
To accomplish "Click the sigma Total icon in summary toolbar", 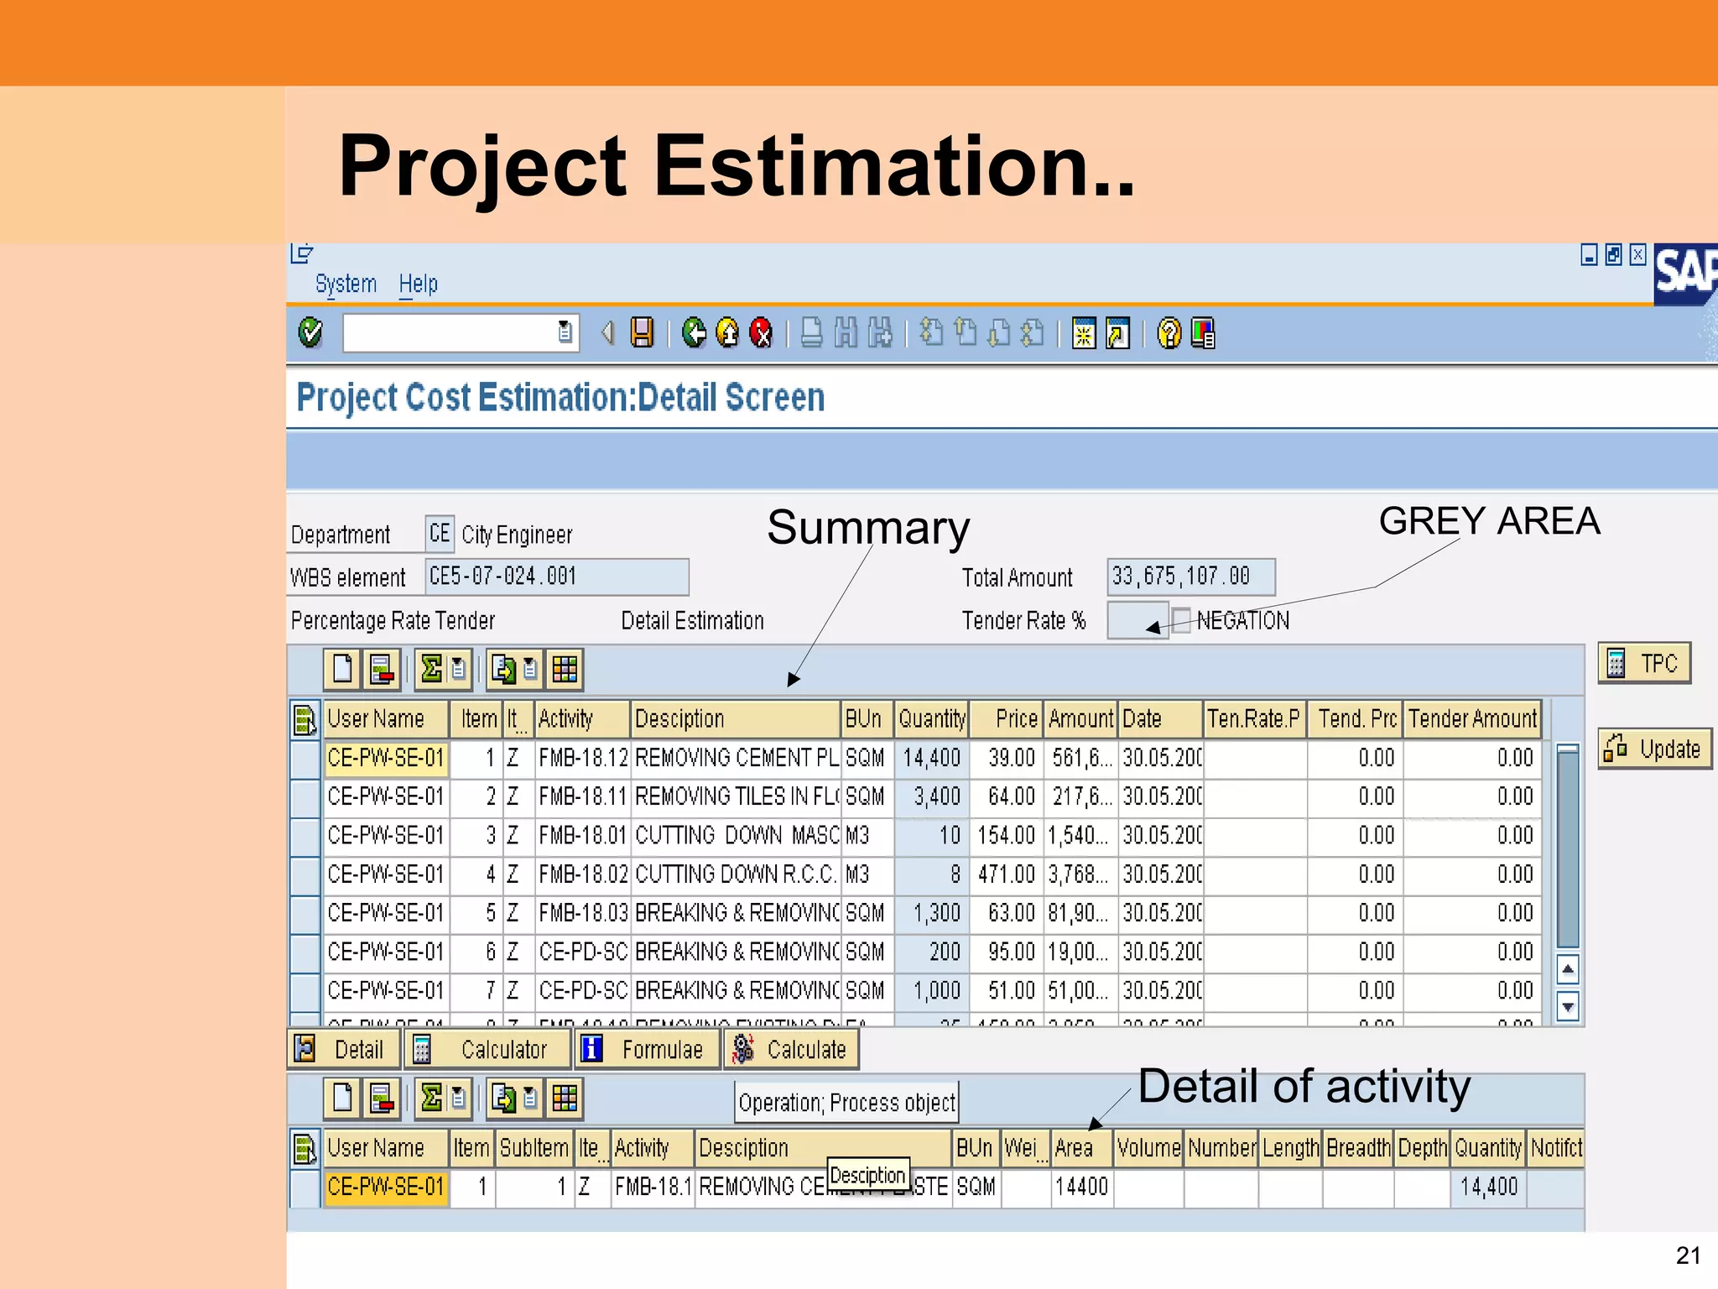I will [x=431, y=669].
